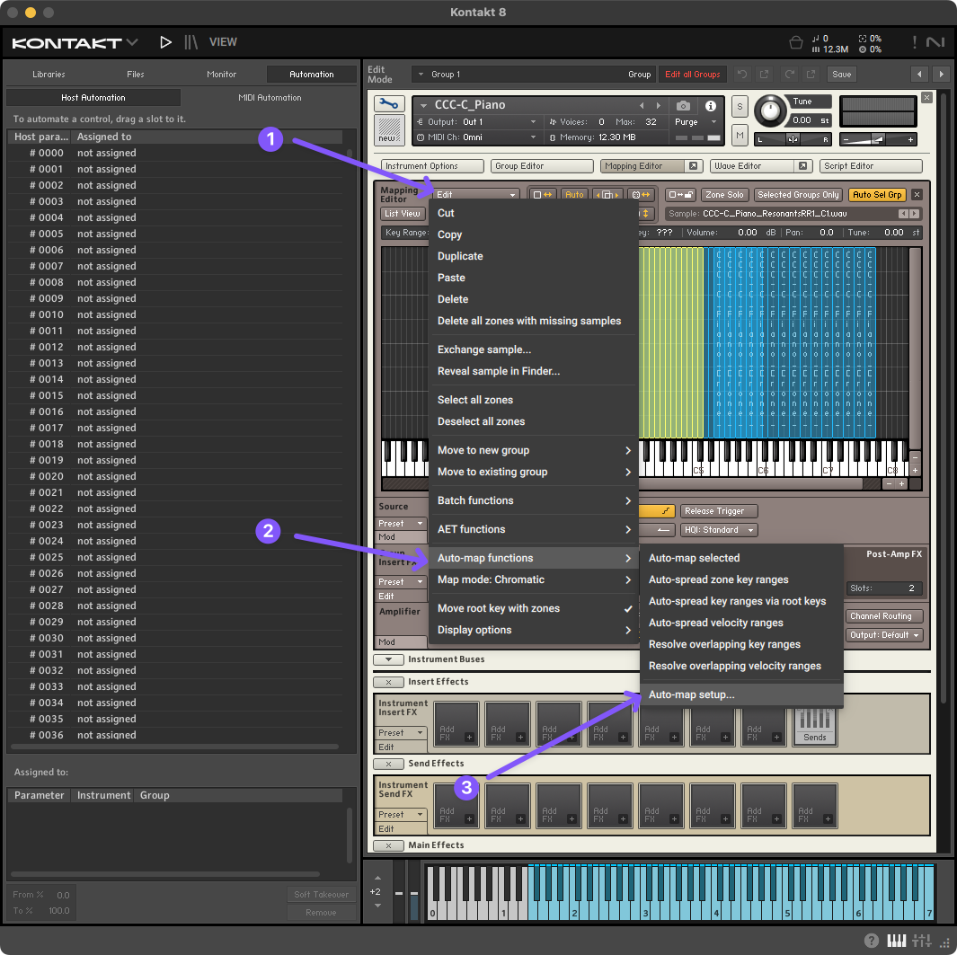Toggle the Mute M button
Screen dimensions: 957x955
740,134
